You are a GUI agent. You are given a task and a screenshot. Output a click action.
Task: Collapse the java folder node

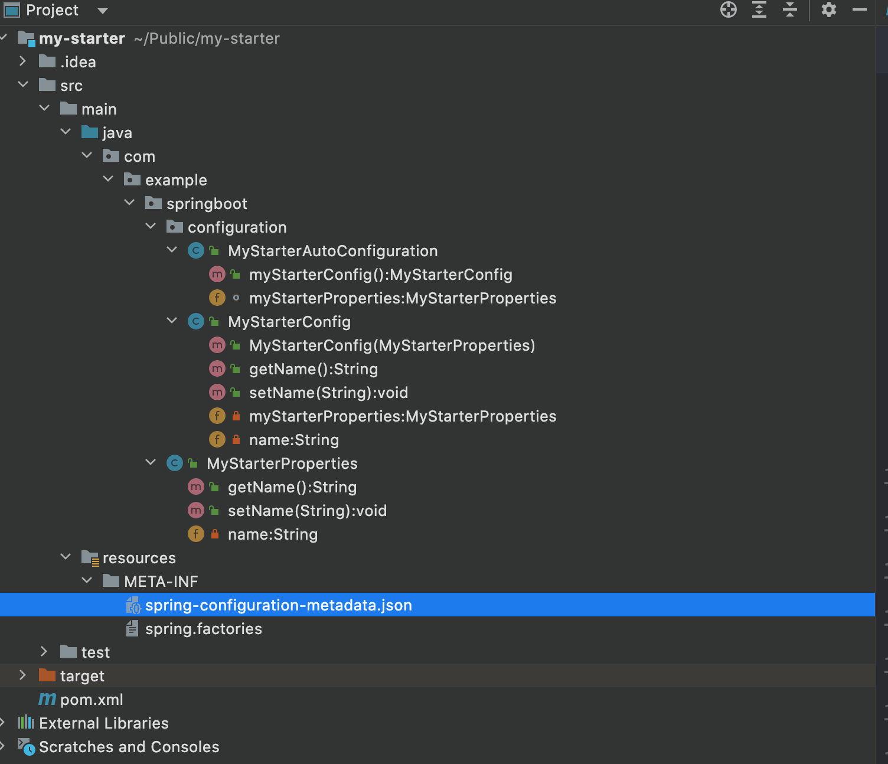66,132
